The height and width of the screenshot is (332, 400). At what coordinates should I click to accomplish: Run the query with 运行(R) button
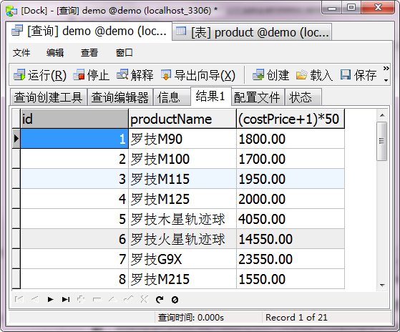(x=40, y=75)
